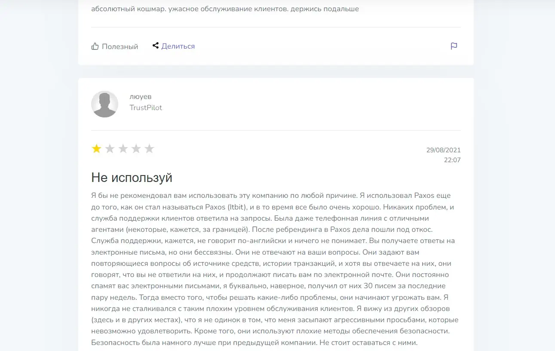Click the line ending Не стоит оставаться с ними
Screen dimensions: 555x351
(255, 343)
